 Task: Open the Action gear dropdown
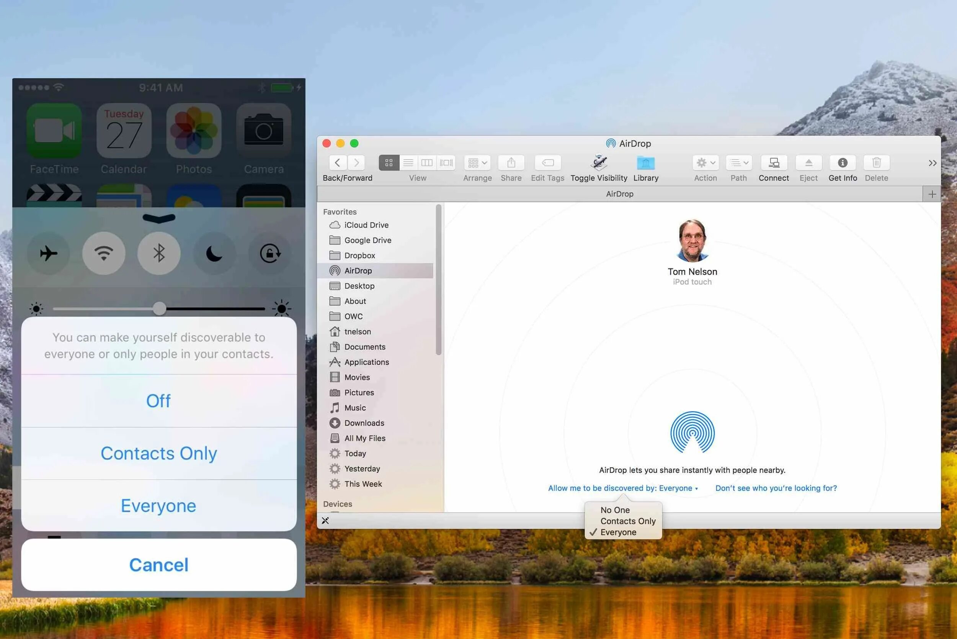point(706,163)
